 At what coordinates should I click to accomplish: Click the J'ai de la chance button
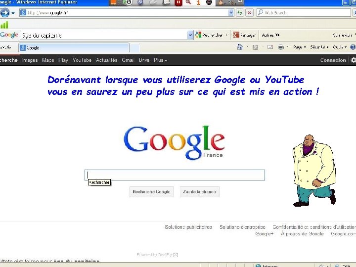point(200,192)
